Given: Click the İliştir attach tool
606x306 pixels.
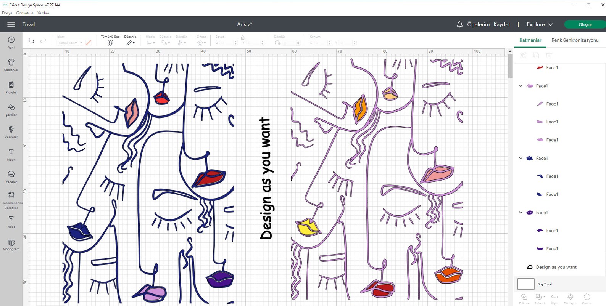Looking at the screenshot, I should (554, 299).
